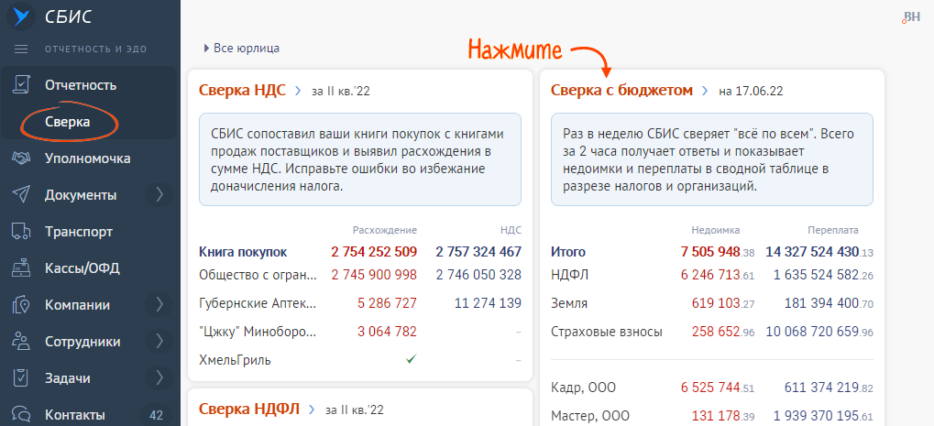The image size is (934, 426).
Task: Expand the Документы submenu arrow
Action: click(159, 194)
